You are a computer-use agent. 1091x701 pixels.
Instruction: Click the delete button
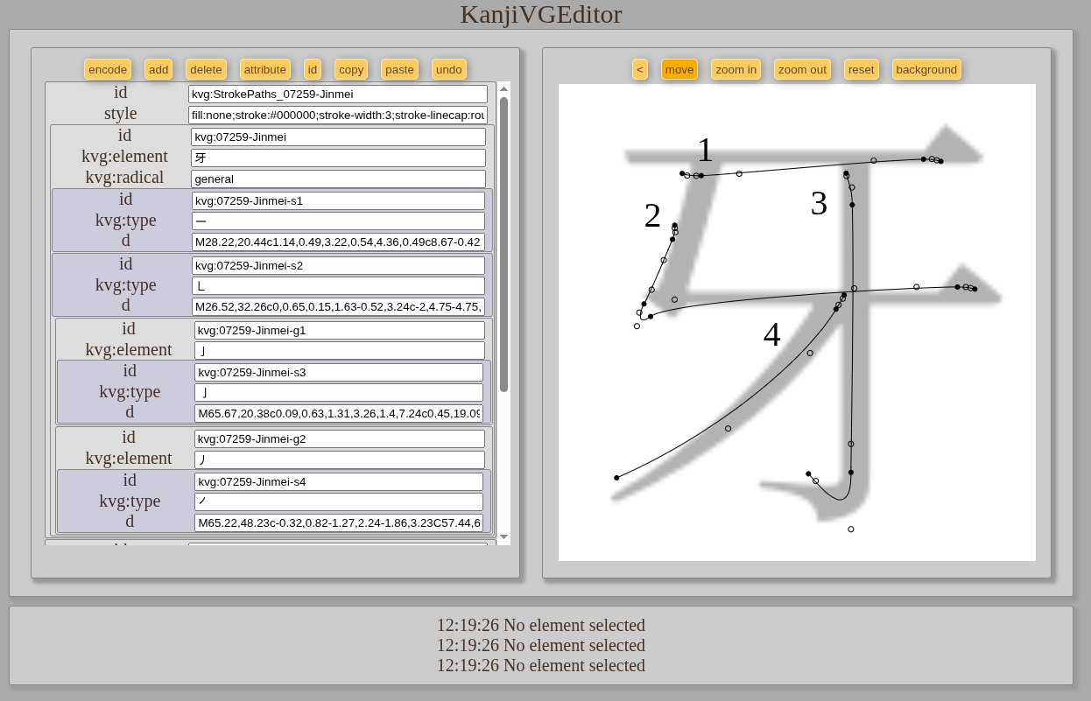click(x=206, y=69)
